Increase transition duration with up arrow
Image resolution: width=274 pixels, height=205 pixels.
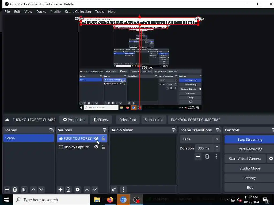pos(217,146)
